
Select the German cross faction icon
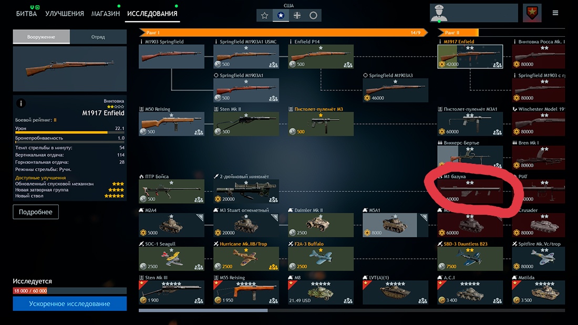click(297, 15)
